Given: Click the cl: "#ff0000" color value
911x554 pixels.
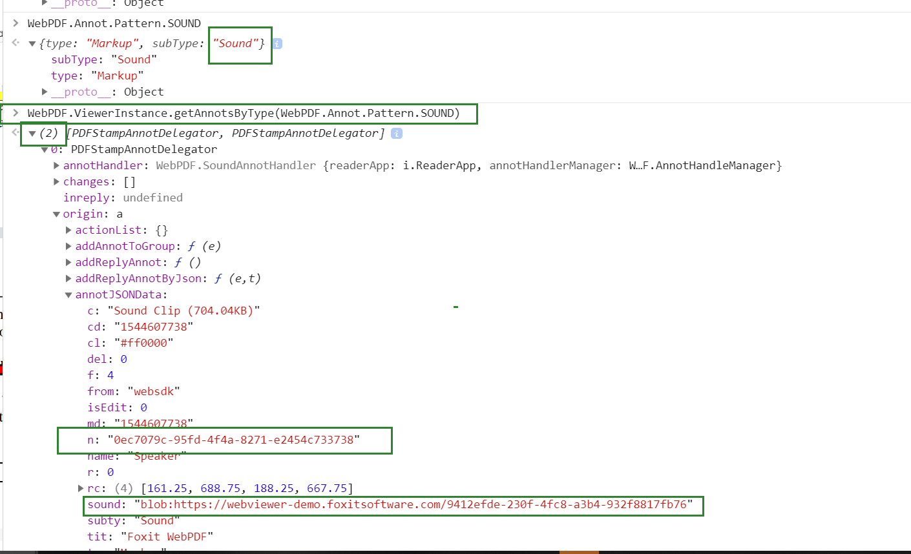Looking at the screenshot, I should (x=143, y=343).
